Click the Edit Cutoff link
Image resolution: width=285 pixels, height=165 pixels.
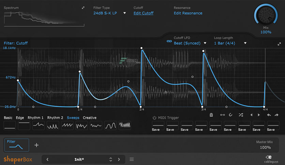coord(143,13)
